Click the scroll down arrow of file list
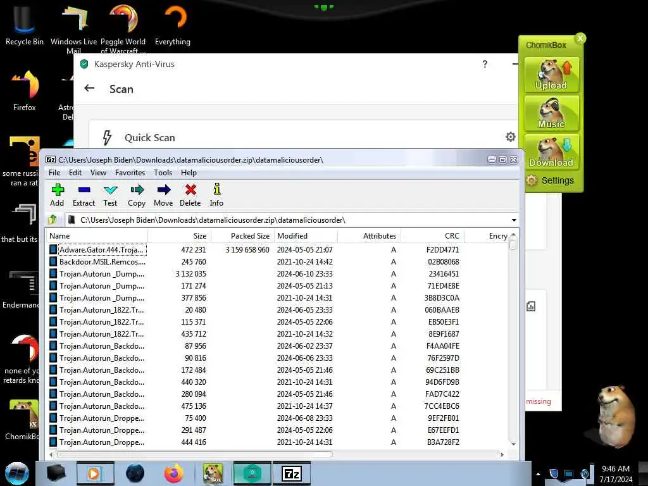The height and width of the screenshot is (486, 648). (513, 444)
